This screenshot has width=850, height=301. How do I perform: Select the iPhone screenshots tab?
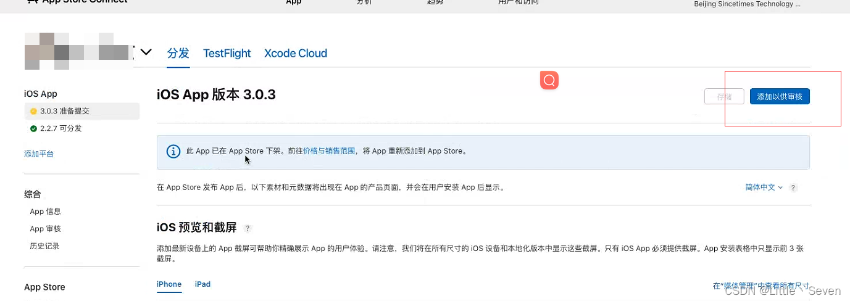point(169,284)
